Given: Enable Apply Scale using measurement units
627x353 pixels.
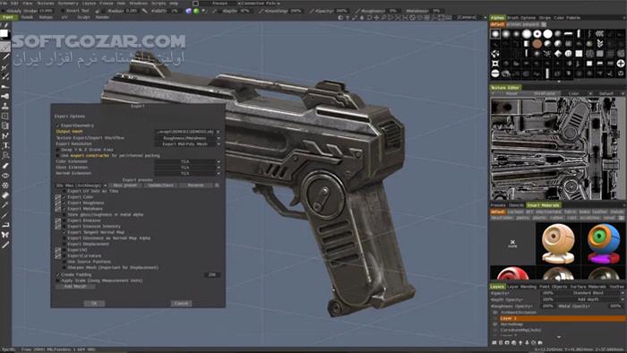Looking at the screenshot, I should (x=57, y=280).
